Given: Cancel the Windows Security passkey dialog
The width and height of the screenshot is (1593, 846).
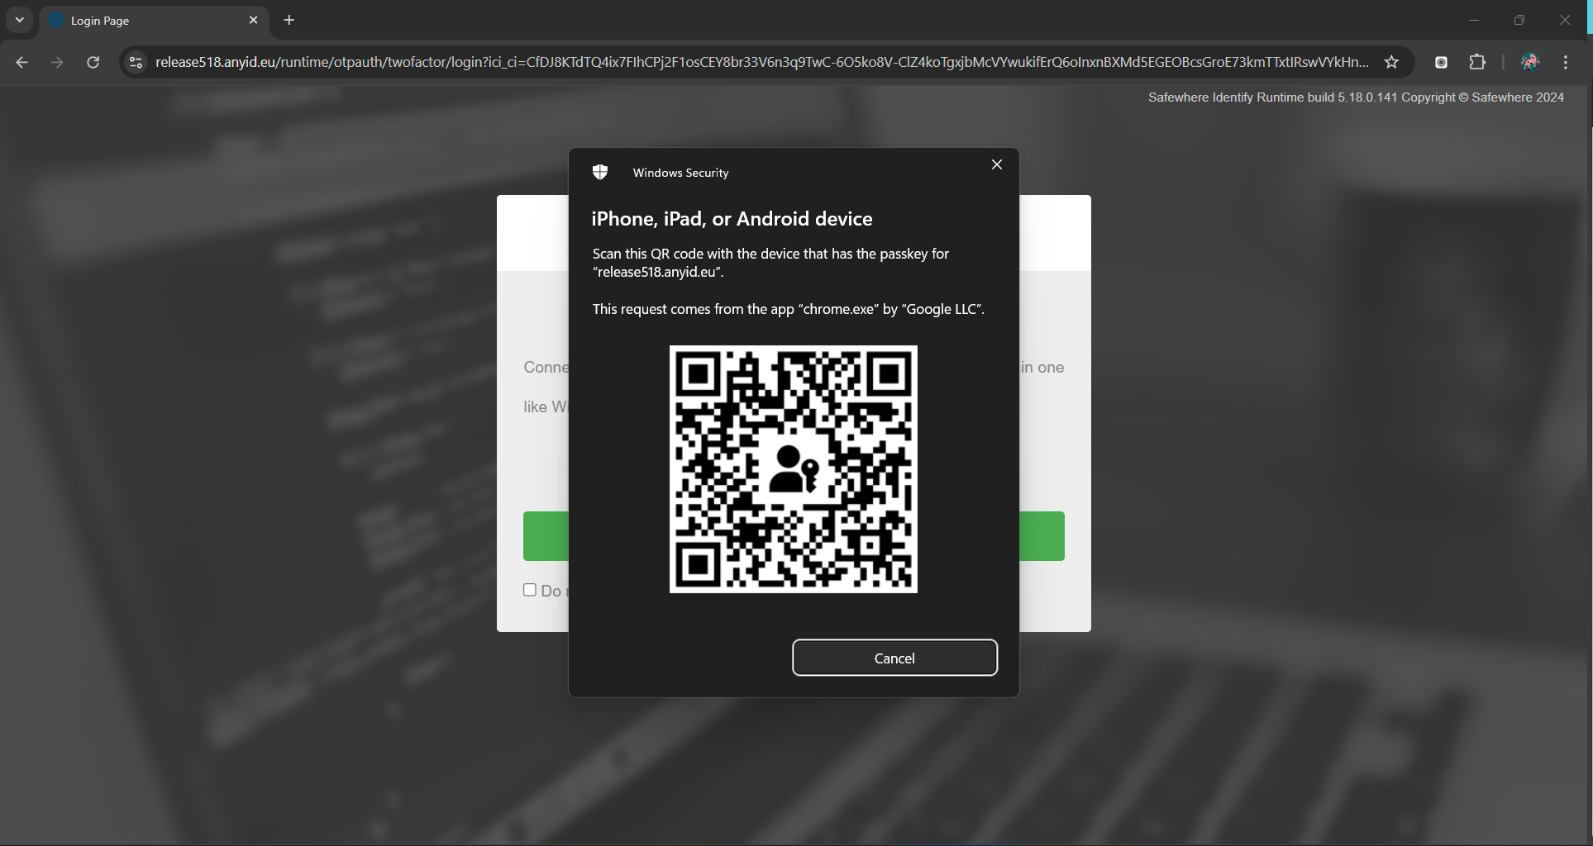Looking at the screenshot, I should click(x=894, y=658).
